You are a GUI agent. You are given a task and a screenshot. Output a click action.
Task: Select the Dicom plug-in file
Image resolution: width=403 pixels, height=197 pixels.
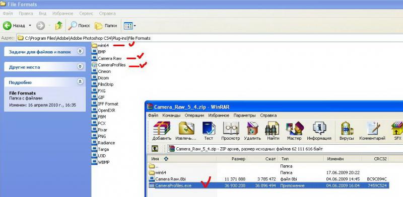coord(100,78)
